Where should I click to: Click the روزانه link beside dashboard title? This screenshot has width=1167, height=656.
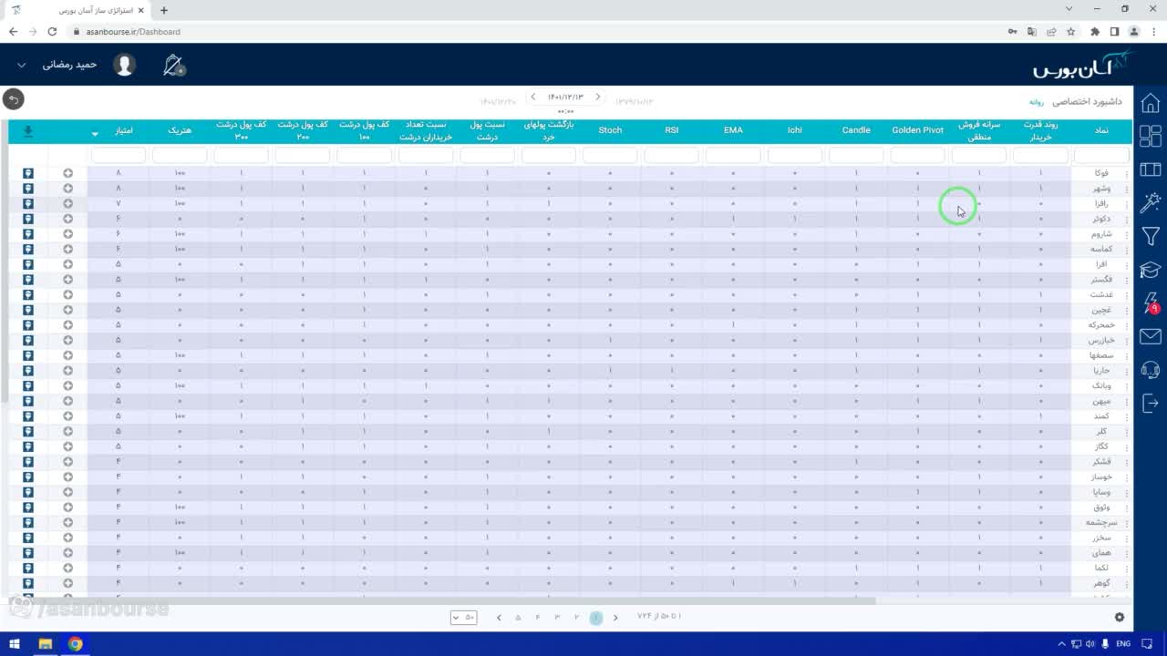[1036, 102]
